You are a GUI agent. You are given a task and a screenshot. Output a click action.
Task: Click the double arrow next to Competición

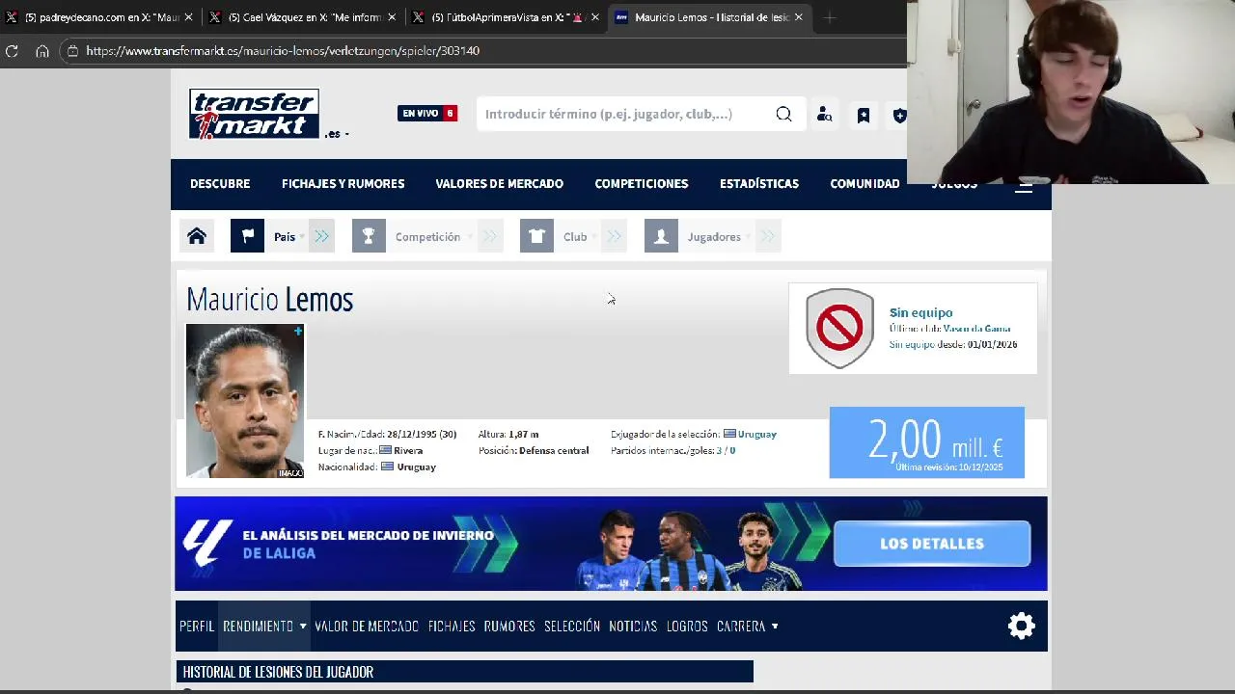click(x=490, y=236)
